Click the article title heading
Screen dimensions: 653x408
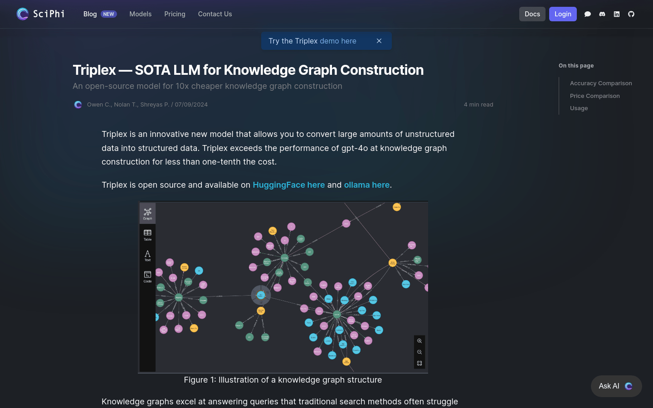tap(248, 70)
